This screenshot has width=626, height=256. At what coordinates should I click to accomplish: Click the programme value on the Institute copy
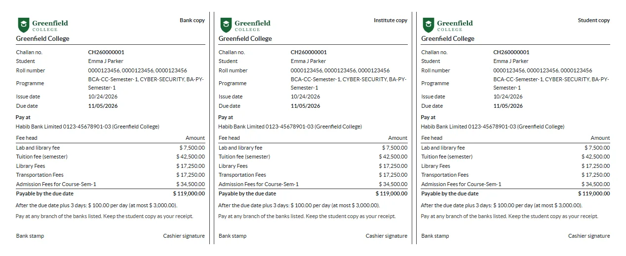pyautogui.click(x=349, y=83)
